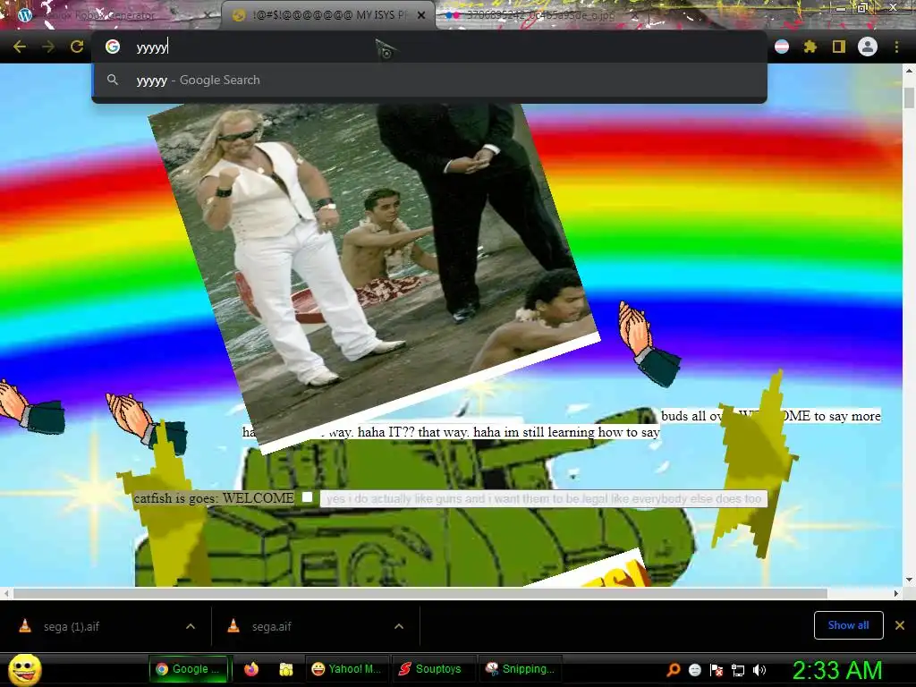Open the volume speaker tray icon

click(759, 670)
